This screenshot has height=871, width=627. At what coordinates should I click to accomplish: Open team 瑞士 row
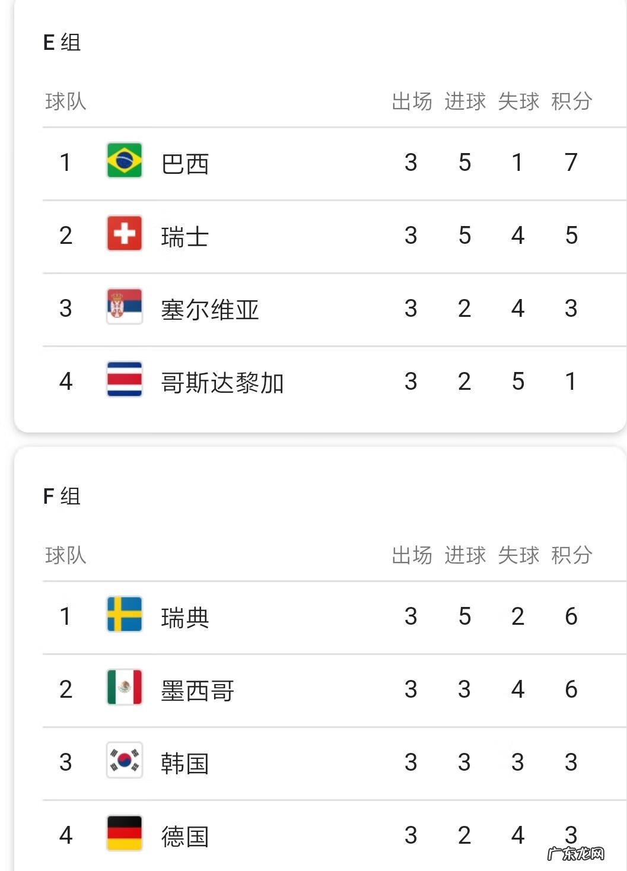coord(185,237)
